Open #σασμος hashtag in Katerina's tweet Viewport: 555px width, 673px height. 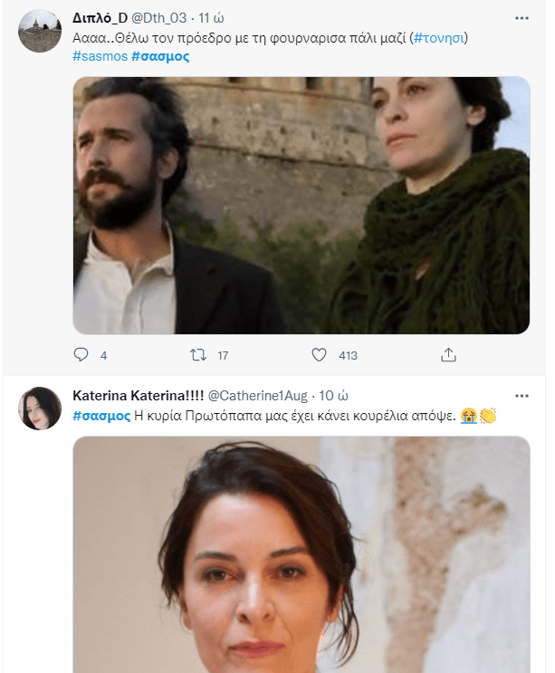click(100, 416)
